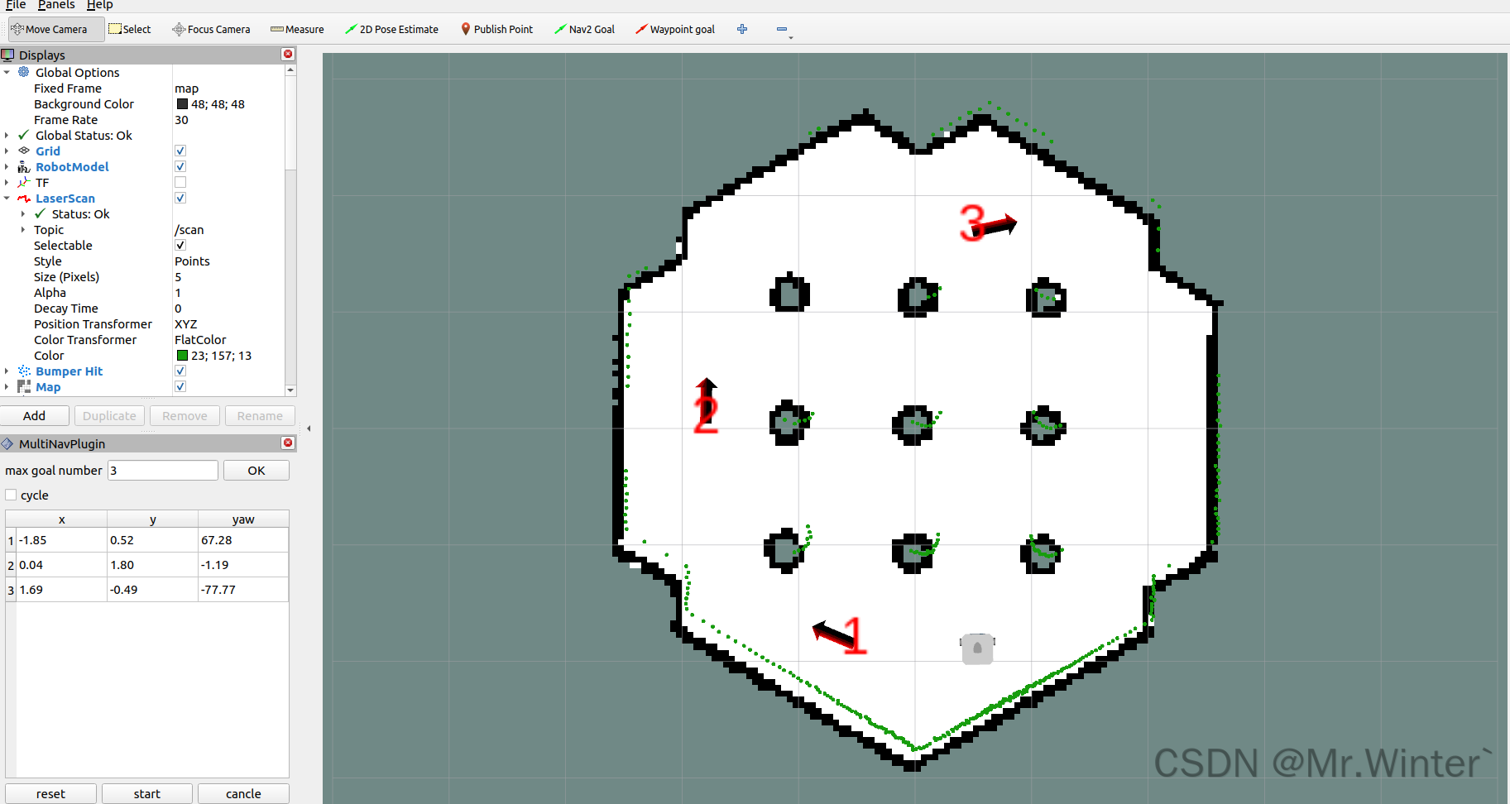Expand the Topic property node
The width and height of the screenshot is (1510, 804).
point(23,229)
